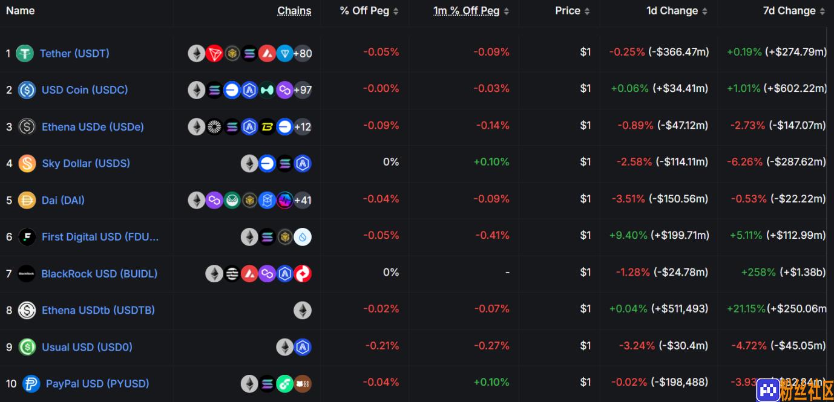The image size is (834, 402).
Task: Click the First Digital USD logo icon
Action: (x=27, y=237)
